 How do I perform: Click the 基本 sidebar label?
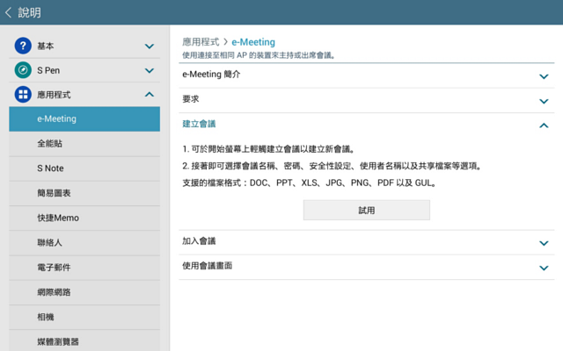[x=46, y=46]
